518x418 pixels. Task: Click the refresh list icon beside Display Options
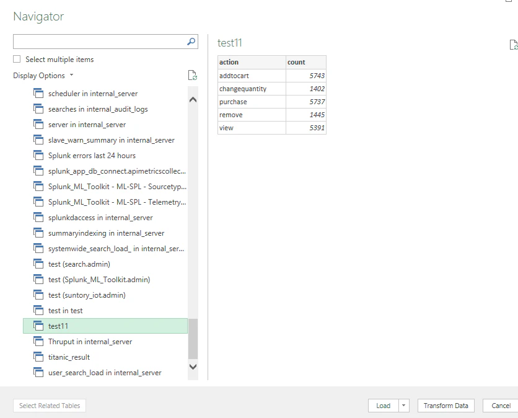click(192, 76)
